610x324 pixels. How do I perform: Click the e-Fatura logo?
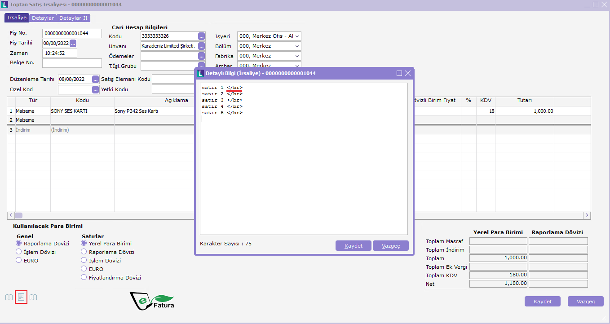click(x=152, y=301)
